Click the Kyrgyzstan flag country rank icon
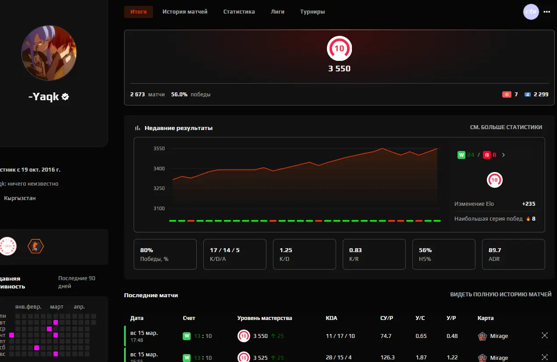The width and height of the screenshot is (557, 362). click(507, 95)
